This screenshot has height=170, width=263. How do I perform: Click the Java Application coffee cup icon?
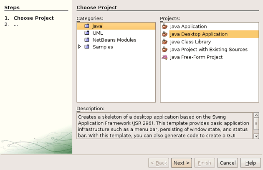(164, 26)
